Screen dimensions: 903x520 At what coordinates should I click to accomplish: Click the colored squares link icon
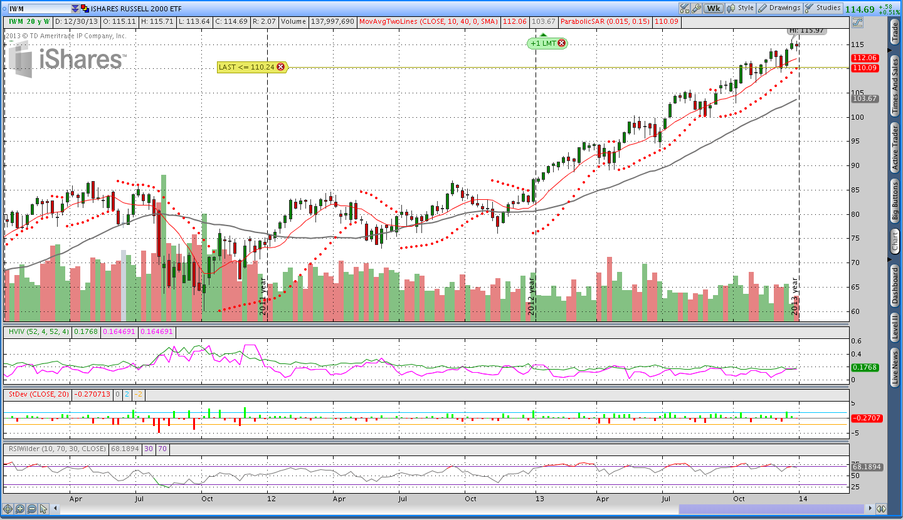coord(85,9)
